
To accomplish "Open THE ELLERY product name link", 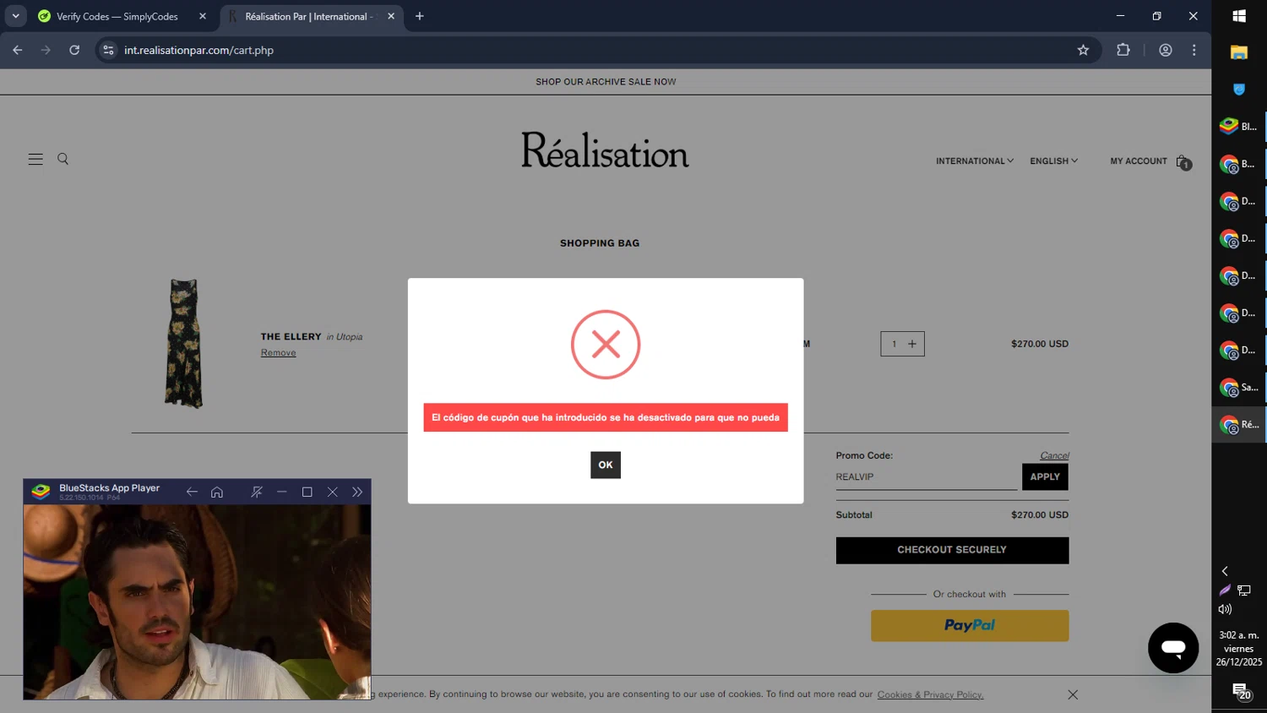I will click(291, 336).
